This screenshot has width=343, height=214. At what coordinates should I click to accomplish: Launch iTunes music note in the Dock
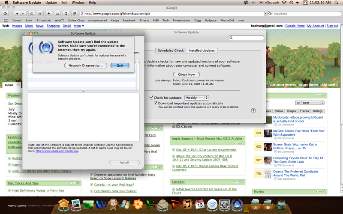pyautogui.click(x=187, y=205)
